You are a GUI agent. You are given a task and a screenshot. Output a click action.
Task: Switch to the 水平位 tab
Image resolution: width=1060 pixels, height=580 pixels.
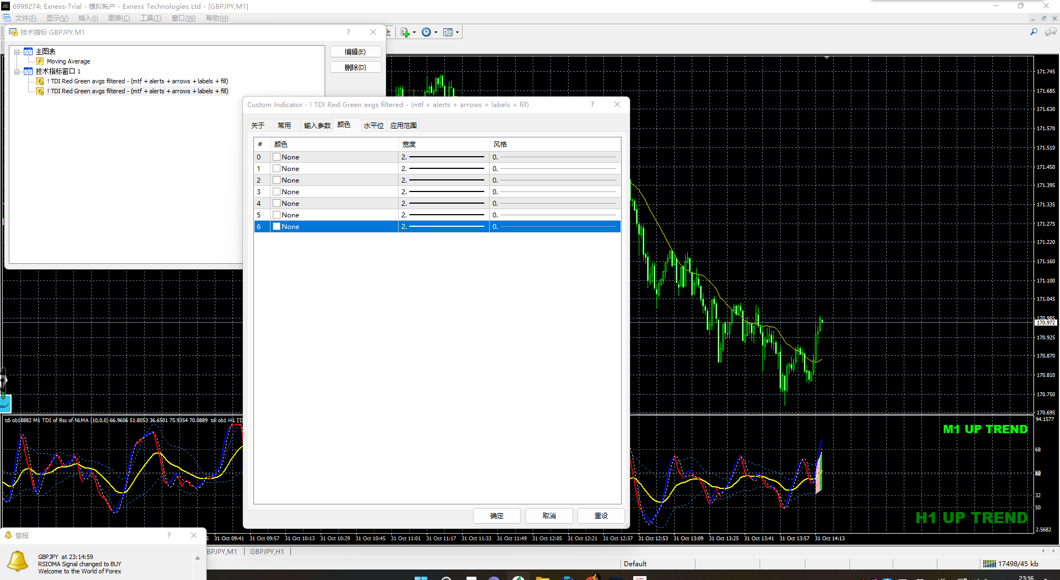tap(373, 126)
